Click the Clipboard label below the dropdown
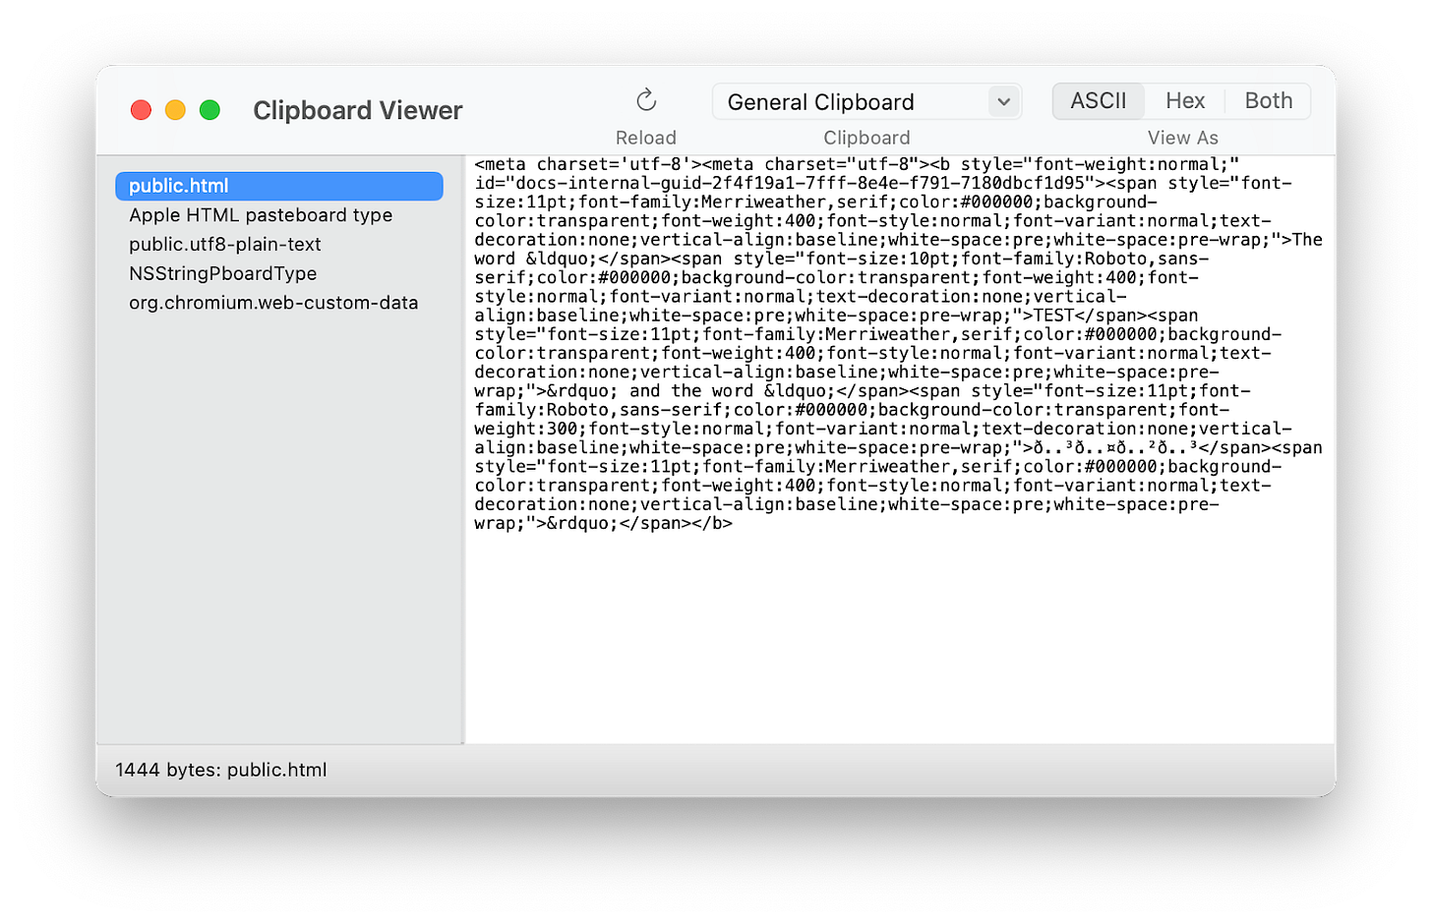Screen dimensions: 1432x924 pyautogui.click(x=866, y=138)
